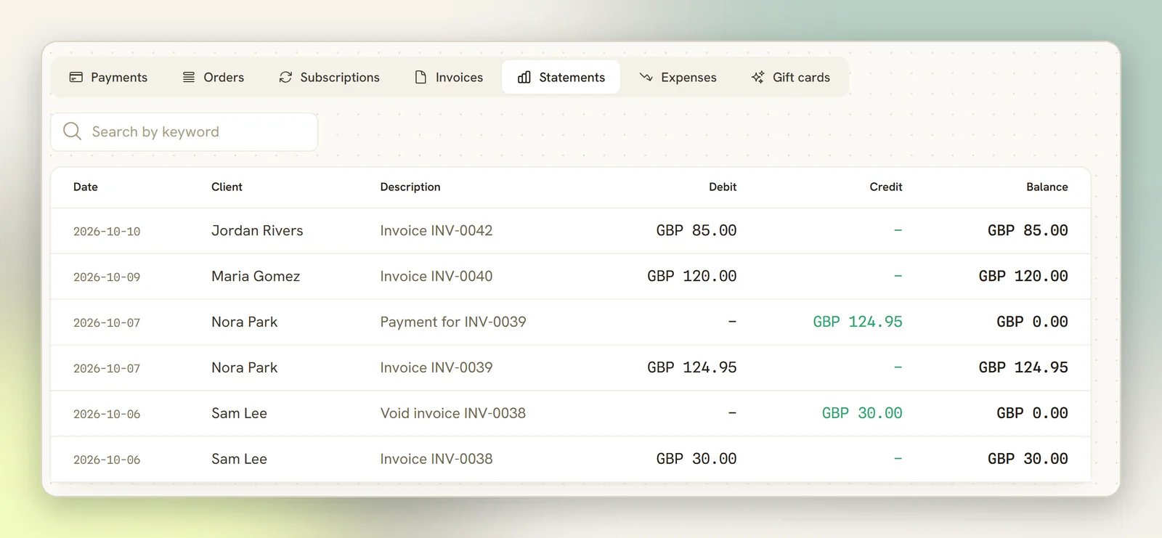Select the Statements tab label

(x=572, y=77)
